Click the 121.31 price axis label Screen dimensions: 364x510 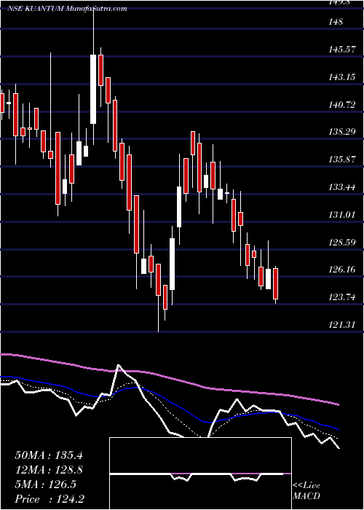point(342,325)
